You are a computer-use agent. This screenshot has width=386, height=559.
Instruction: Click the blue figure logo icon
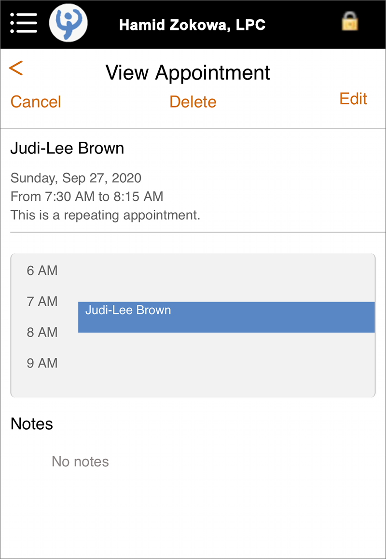[68, 24]
